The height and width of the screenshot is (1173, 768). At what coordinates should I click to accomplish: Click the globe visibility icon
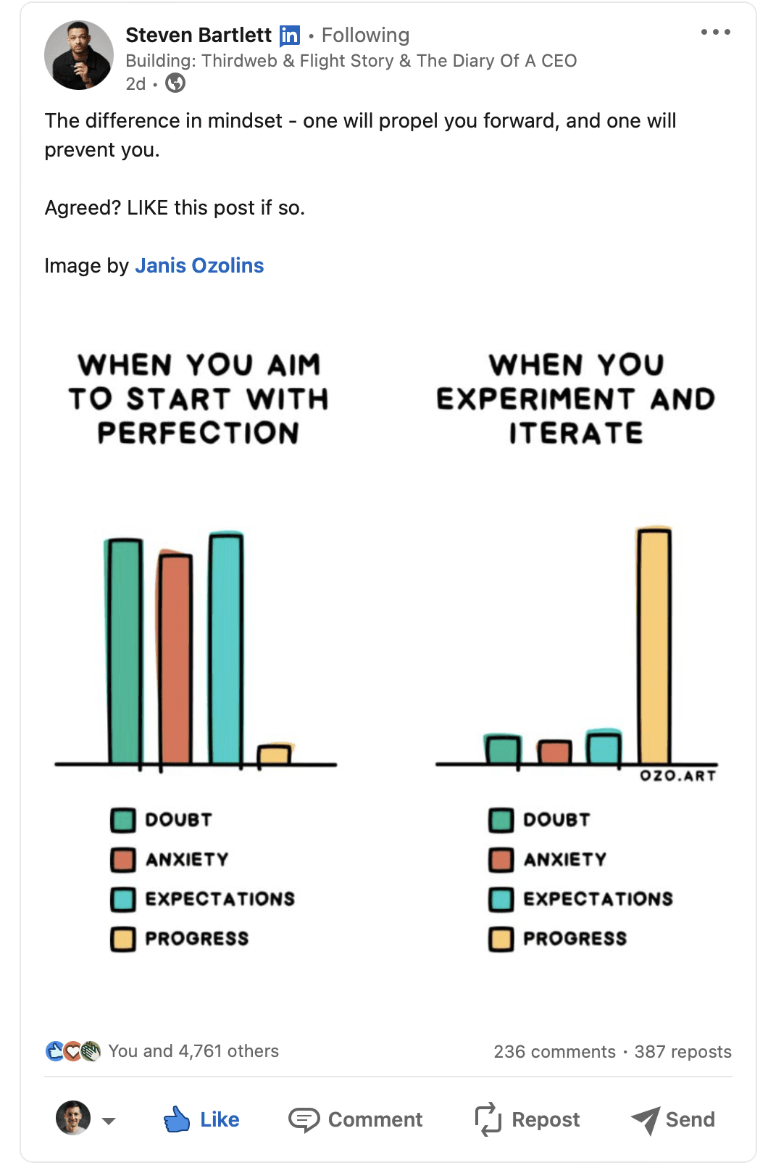pos(175,83)
